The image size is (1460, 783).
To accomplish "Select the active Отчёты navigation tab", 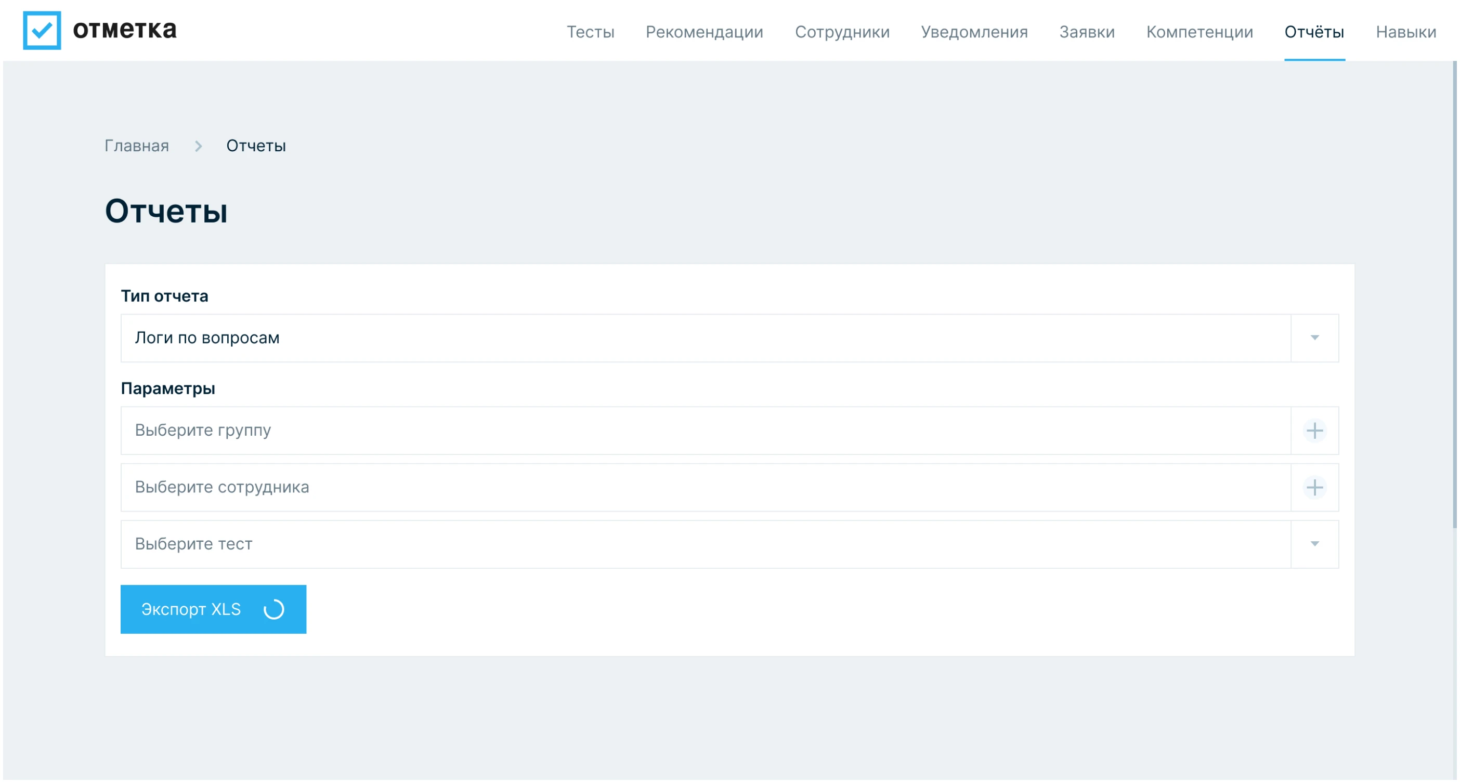I will (x=1314, y=32).
